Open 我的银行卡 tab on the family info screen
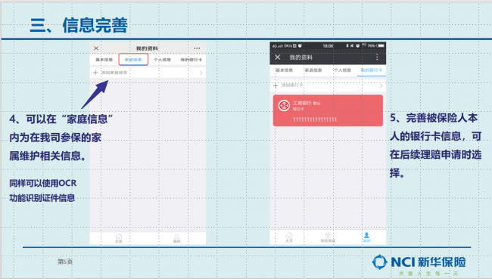The image size is (492, 279). click(191, 60)
